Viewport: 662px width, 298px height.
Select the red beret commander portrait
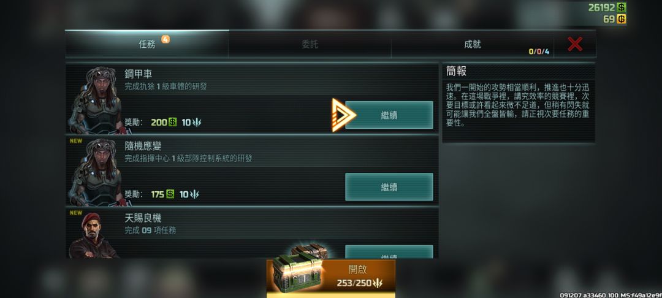pyautogui.click(x=94, y=235)
